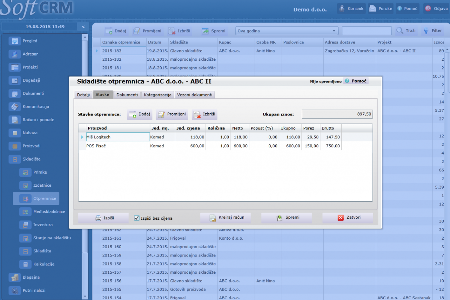Click Promijeni in Stavke otpremnice
Screen dimensions: 450x300
[x=172, y=114]
